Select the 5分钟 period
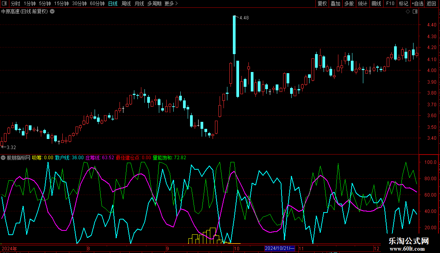This screenshot has width=440, height=253. click(45, 4)
